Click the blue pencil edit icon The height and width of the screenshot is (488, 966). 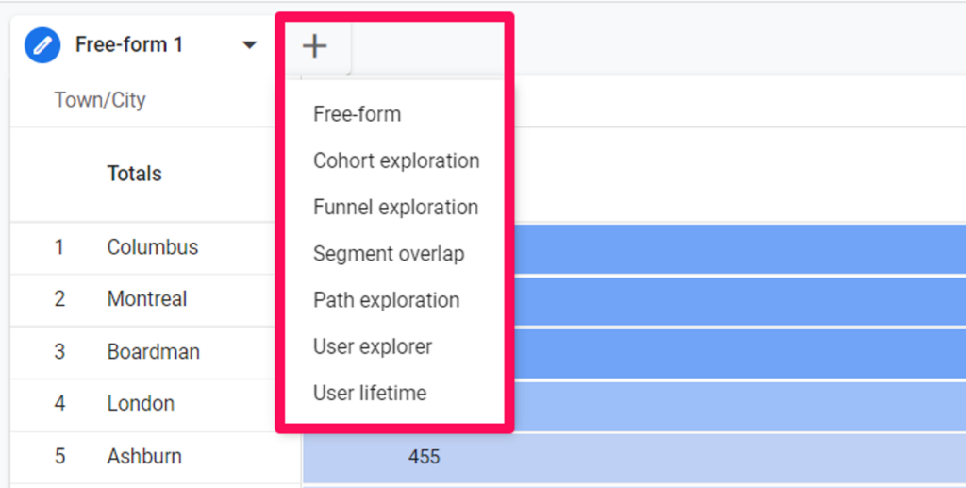tap(42, 45)
